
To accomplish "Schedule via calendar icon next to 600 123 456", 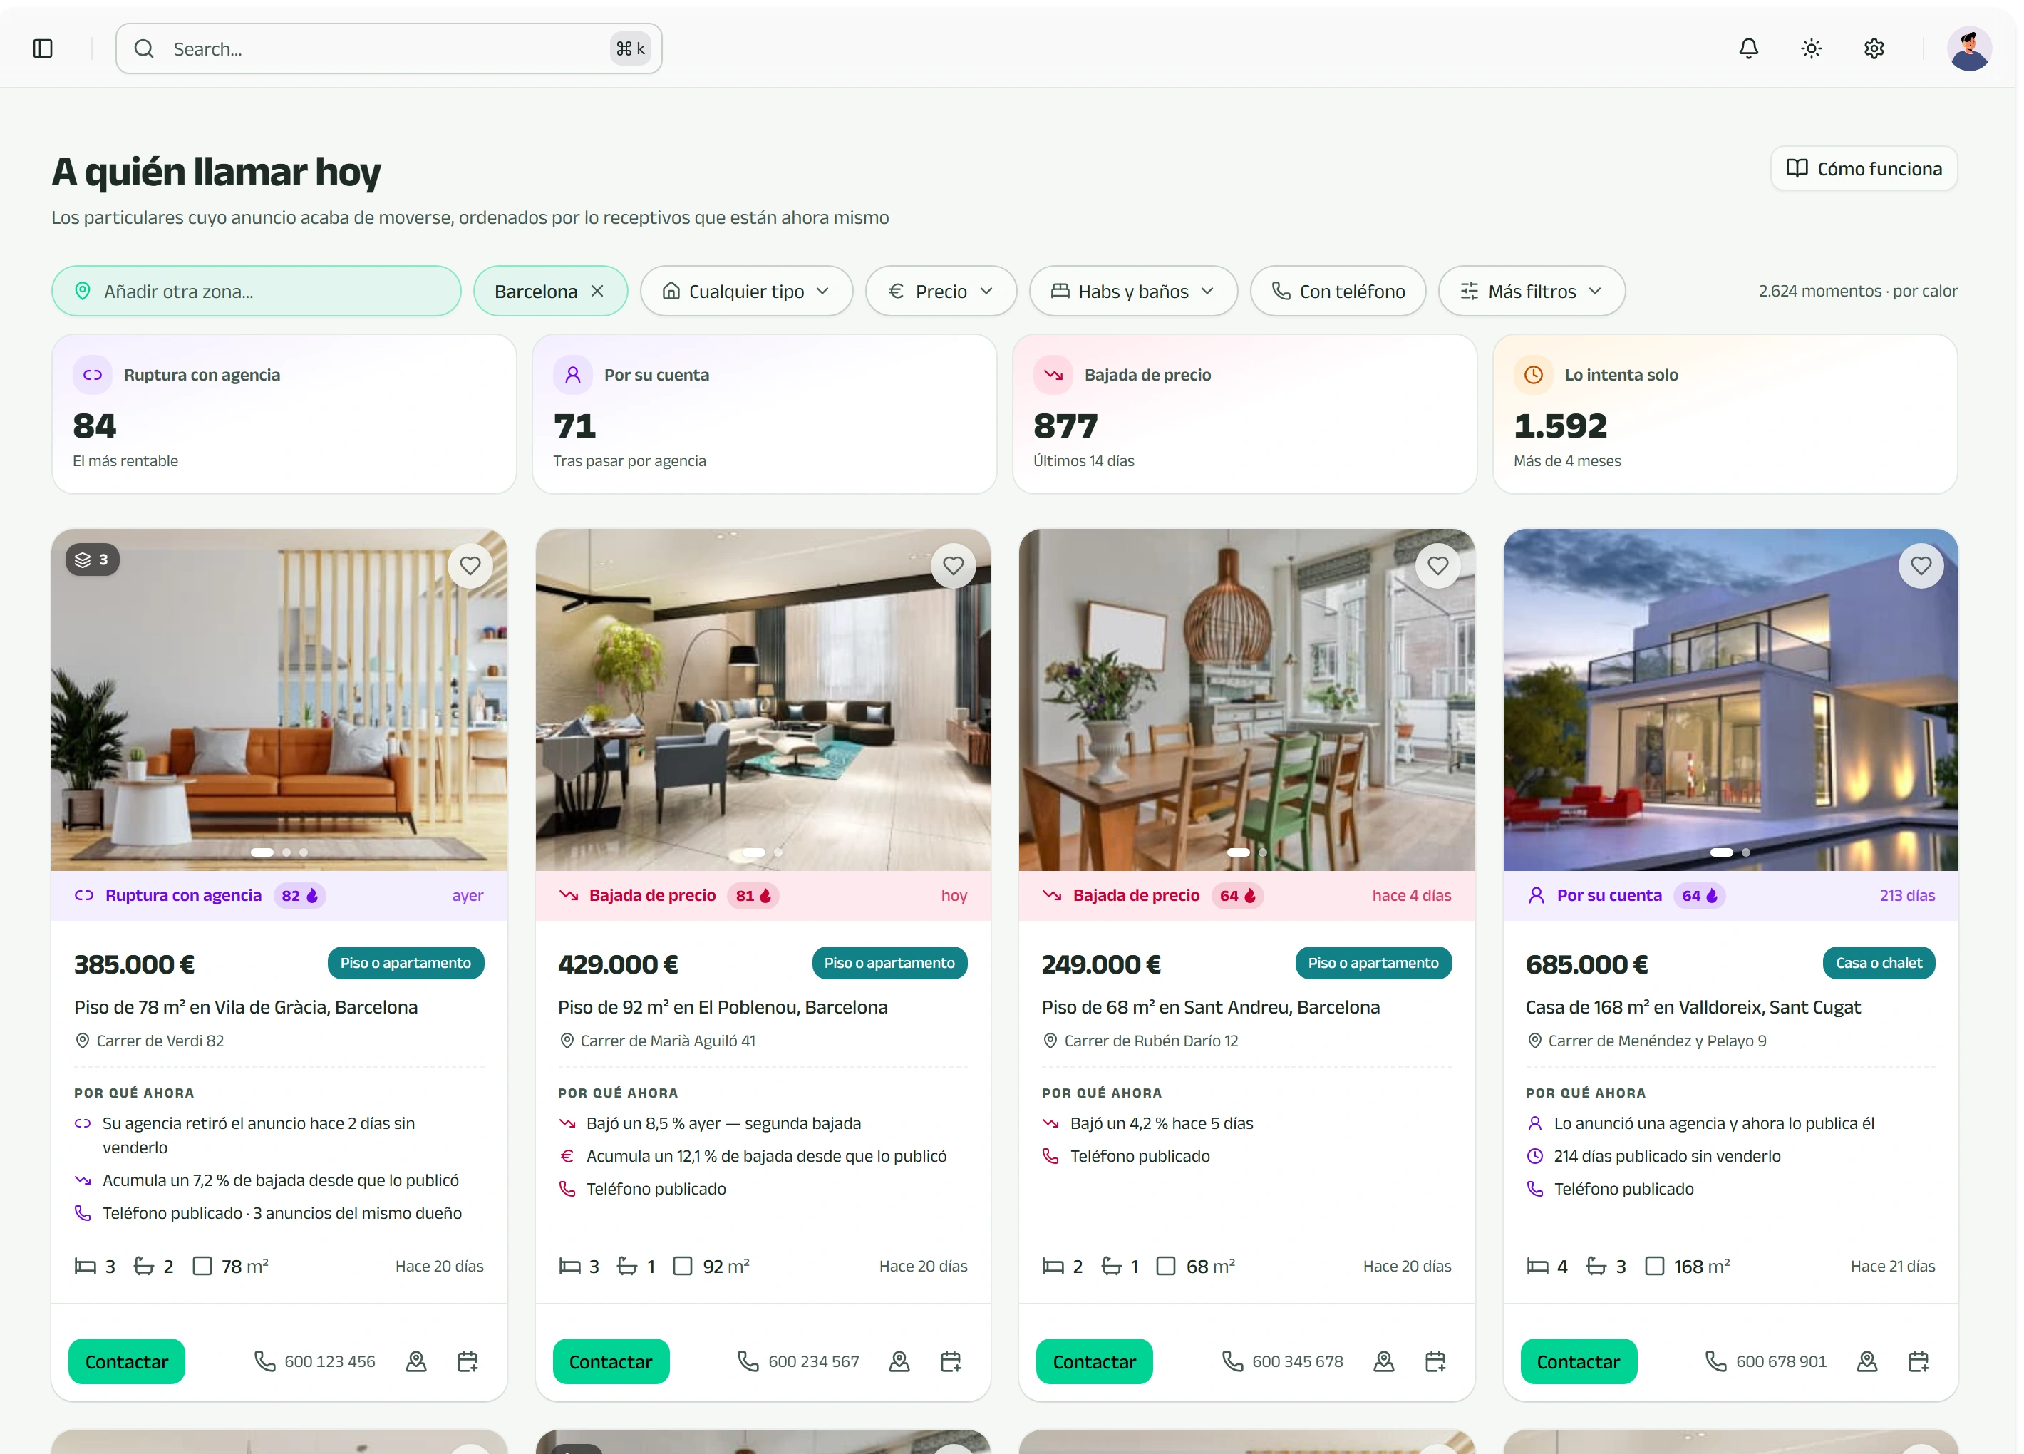I will (x=468, y=1361).
